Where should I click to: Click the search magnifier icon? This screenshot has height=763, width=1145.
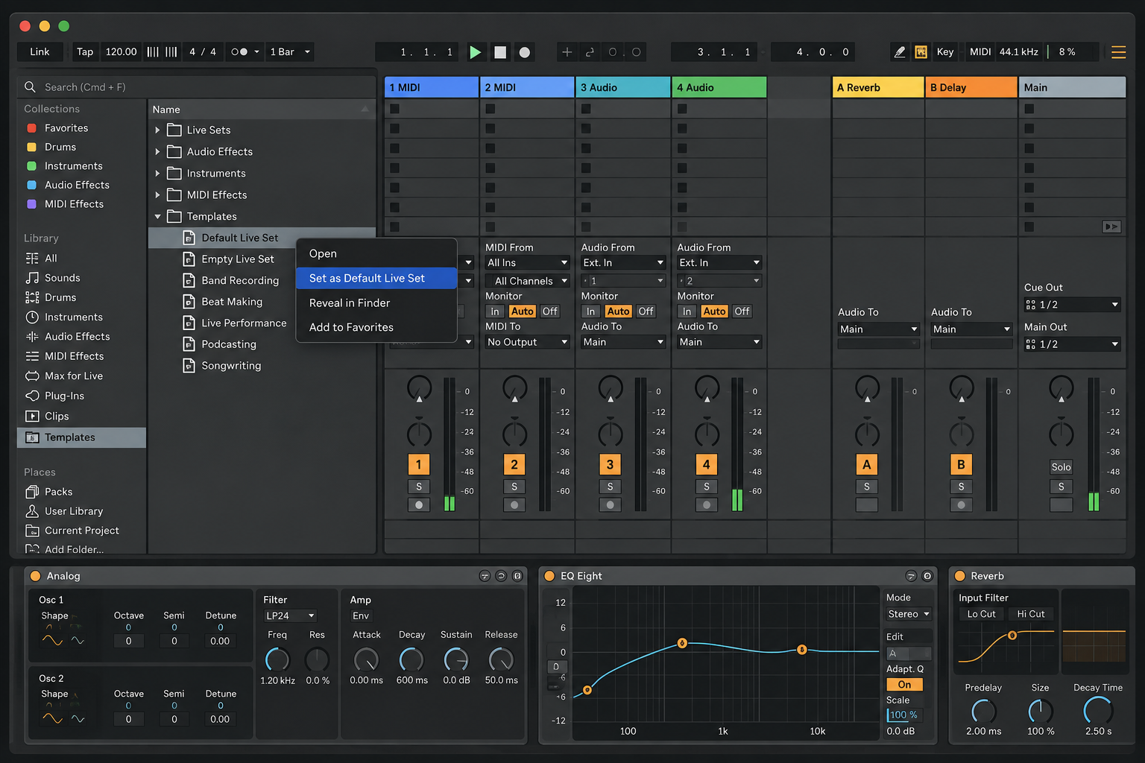click(x=30, y=87)
